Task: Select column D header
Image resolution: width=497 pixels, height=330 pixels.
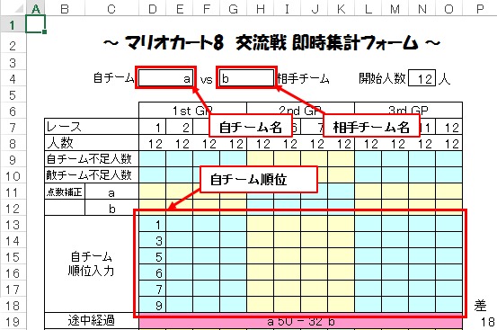Action: 152,9
